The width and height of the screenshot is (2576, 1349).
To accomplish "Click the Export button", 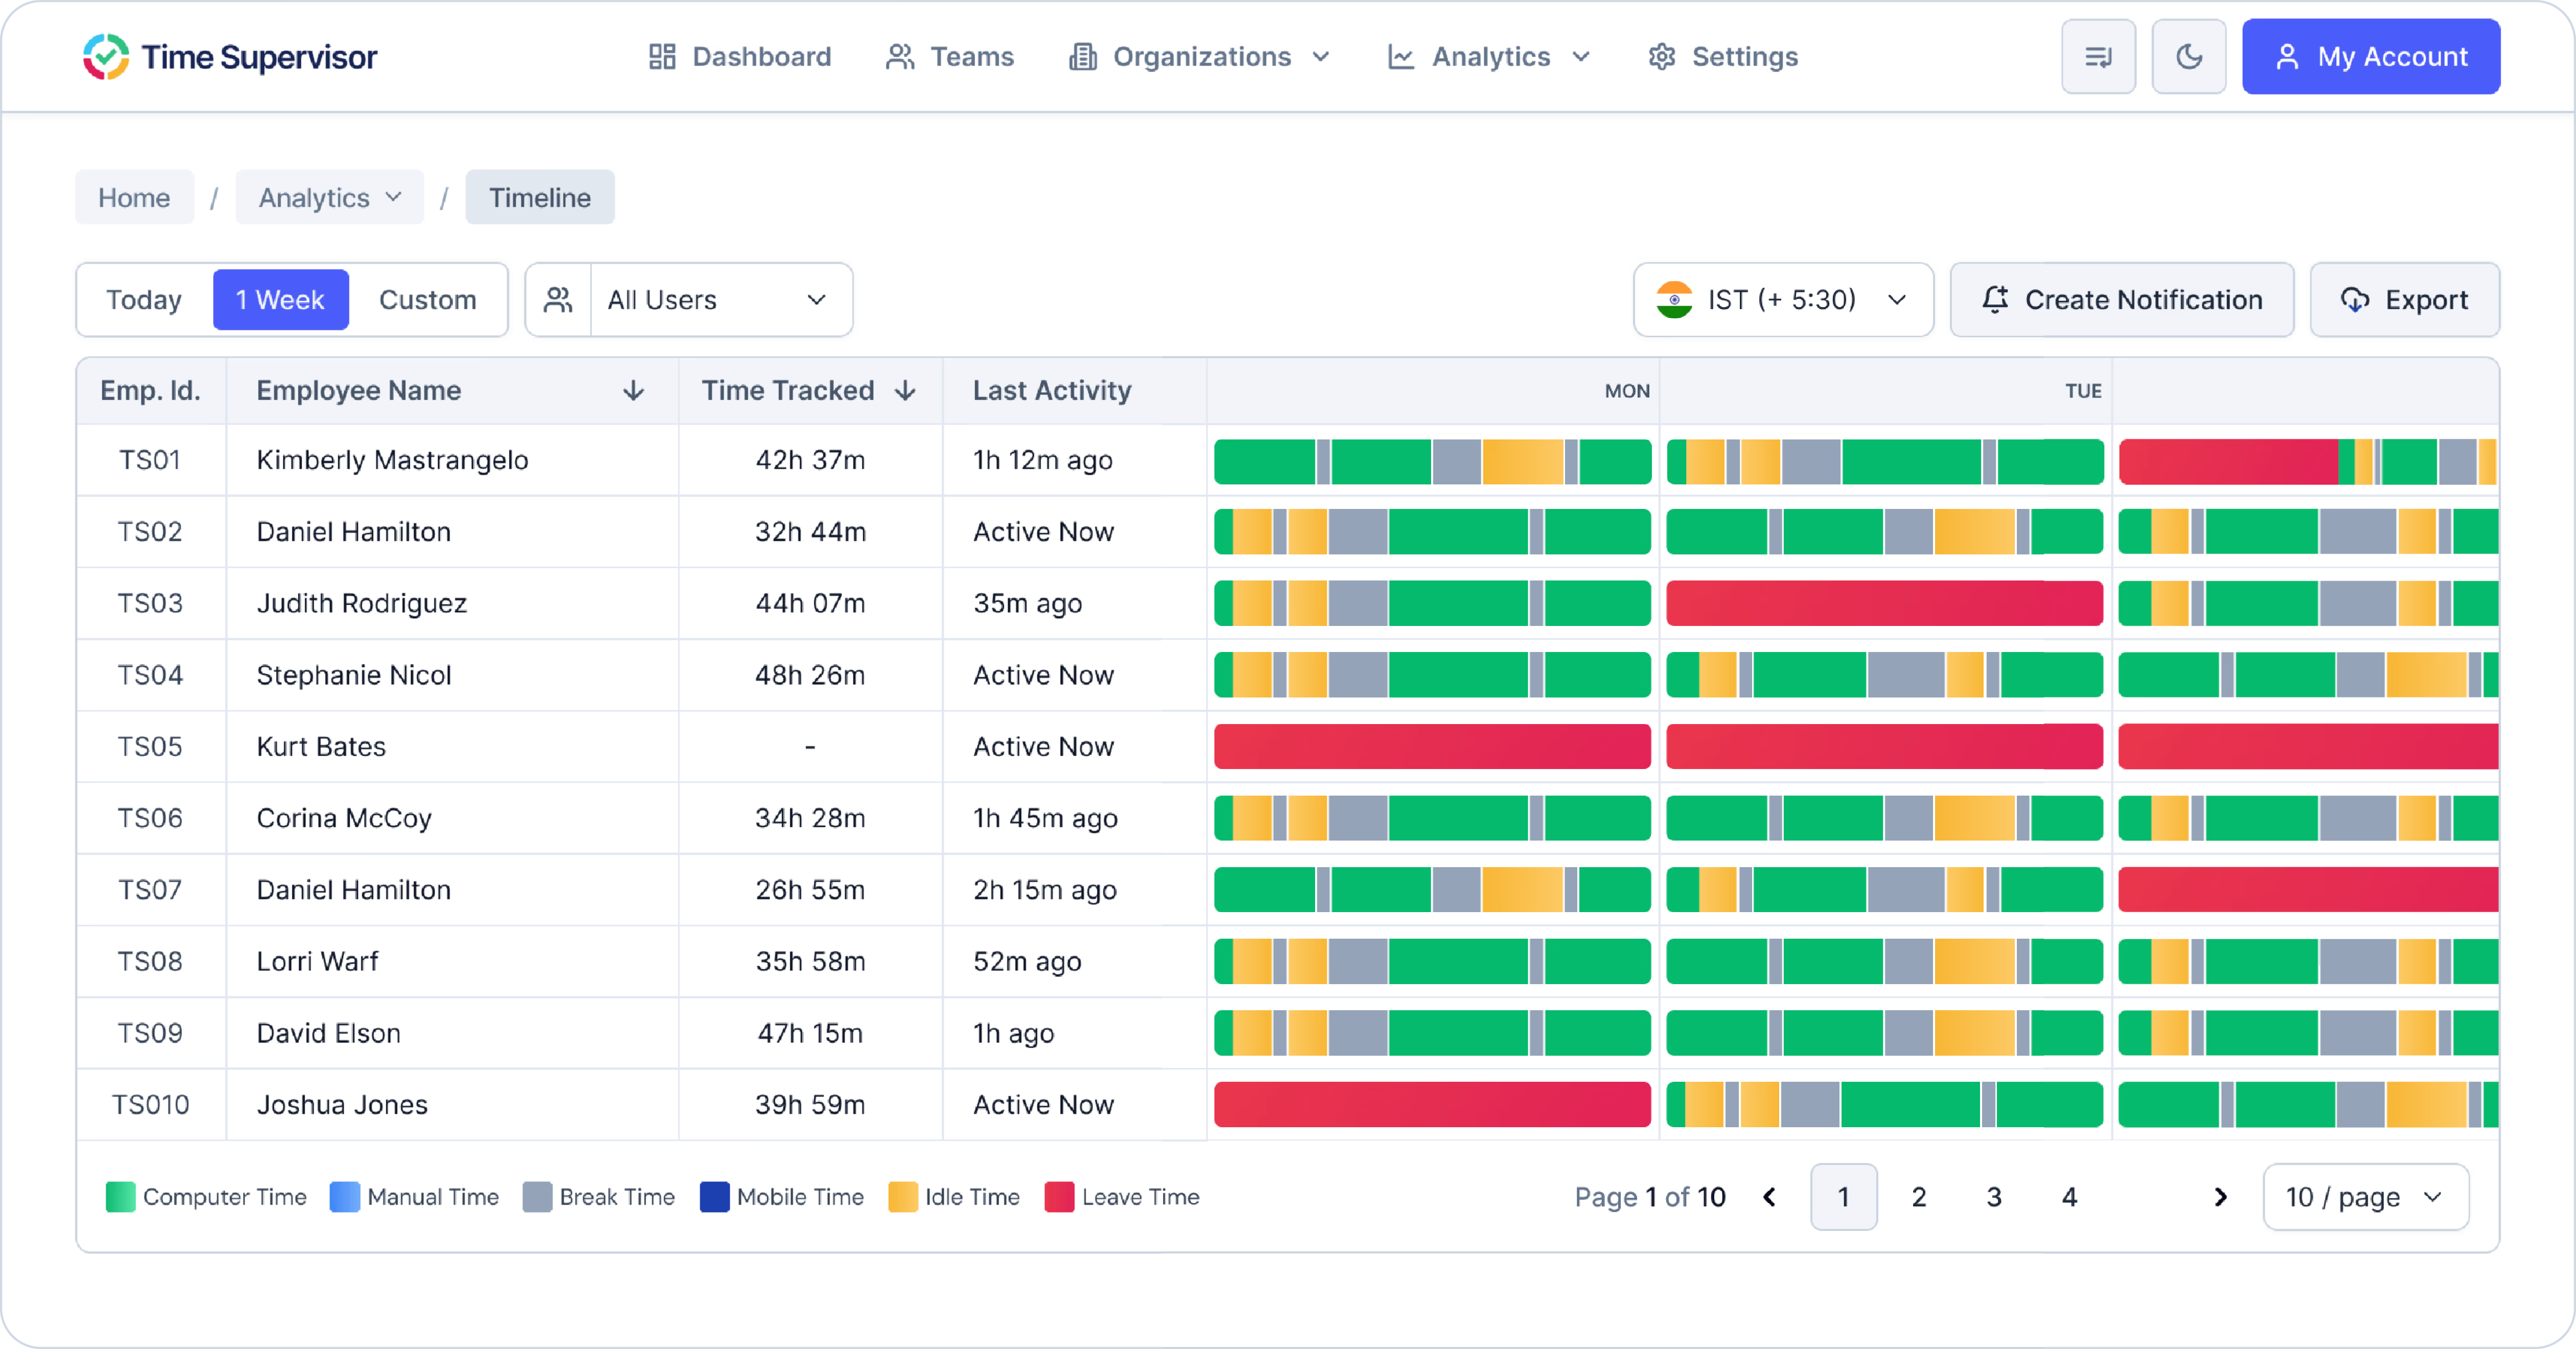I will tap(2404, 300).
